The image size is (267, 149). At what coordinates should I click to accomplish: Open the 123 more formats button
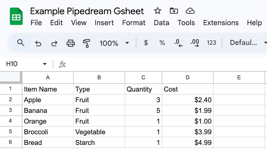pyautogui.click(x=212, y=43)
